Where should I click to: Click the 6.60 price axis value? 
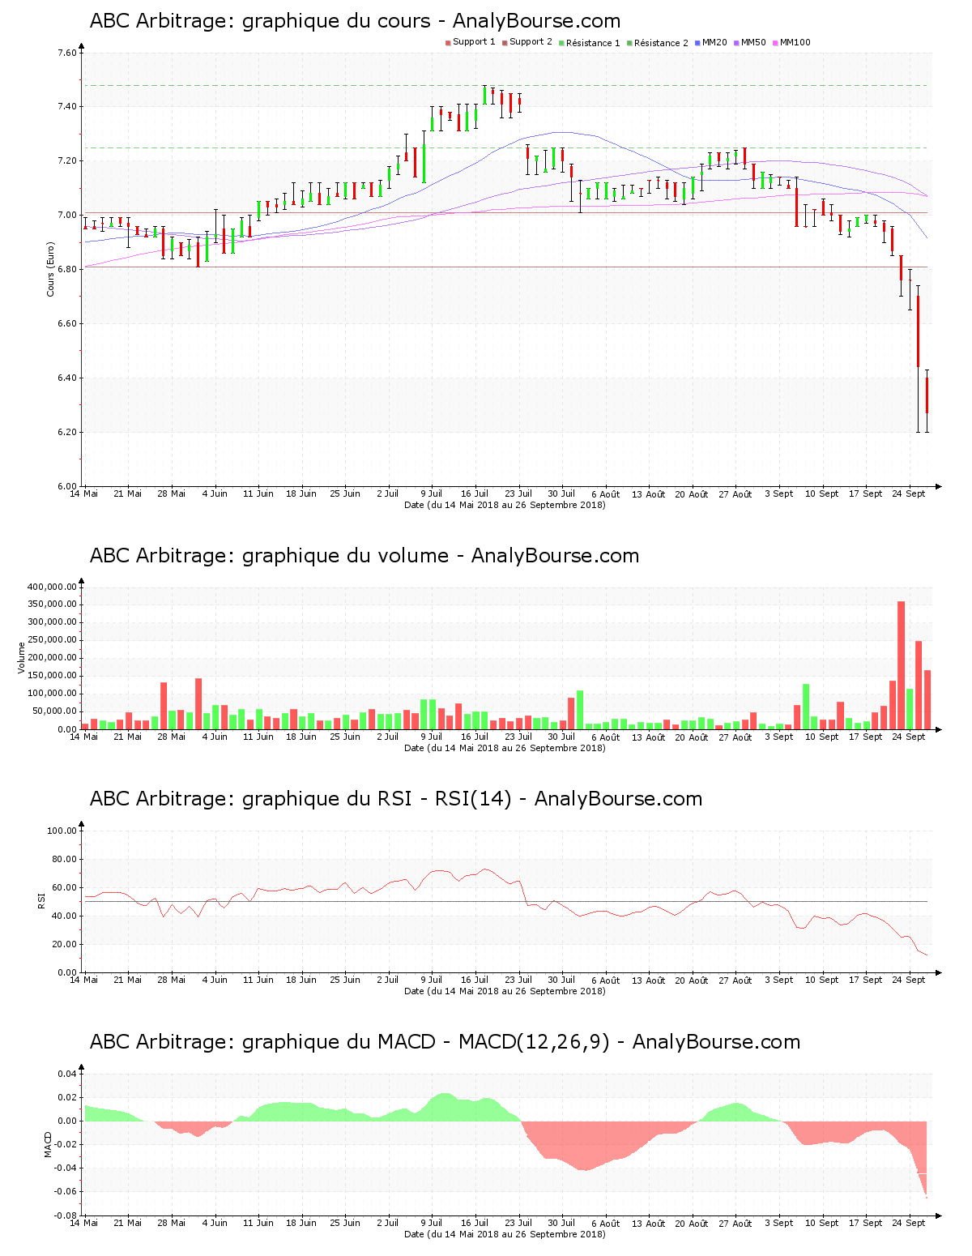tap(66, 323)
